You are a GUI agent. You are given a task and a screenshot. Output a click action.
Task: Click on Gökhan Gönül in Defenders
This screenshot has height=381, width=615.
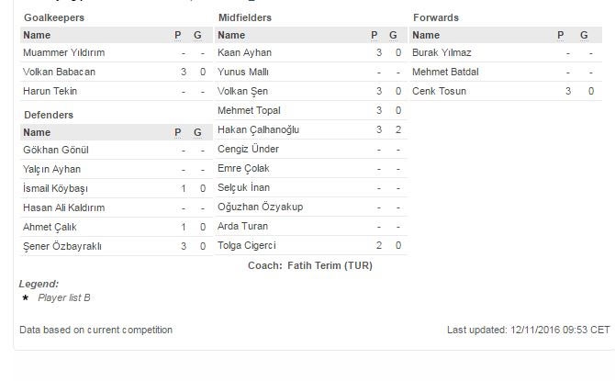55,150
